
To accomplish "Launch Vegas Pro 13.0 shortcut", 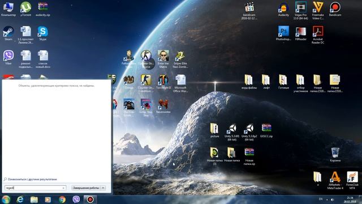I will pyautogui.click(x=300, y=11).
